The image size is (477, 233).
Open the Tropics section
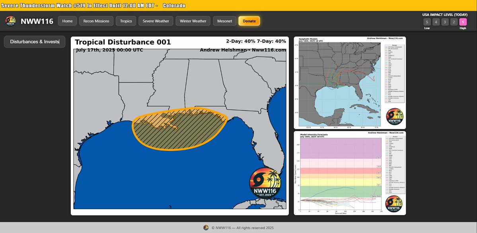[126, 21]
